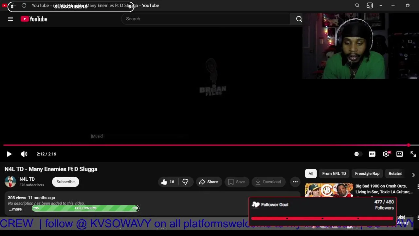Viewport: 419px width, 236px height.
Task: Select Freestyle Rap chip
Action: point(367,174)
